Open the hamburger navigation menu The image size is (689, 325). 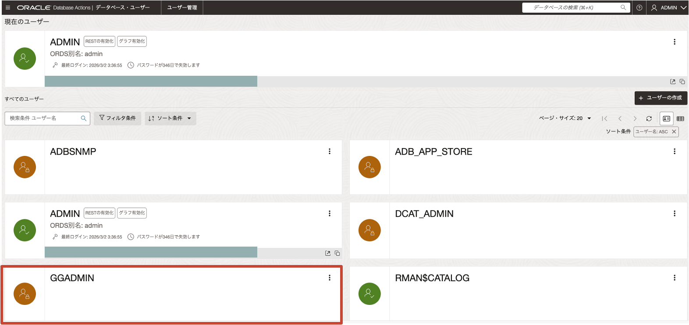(x=7, y=7)
